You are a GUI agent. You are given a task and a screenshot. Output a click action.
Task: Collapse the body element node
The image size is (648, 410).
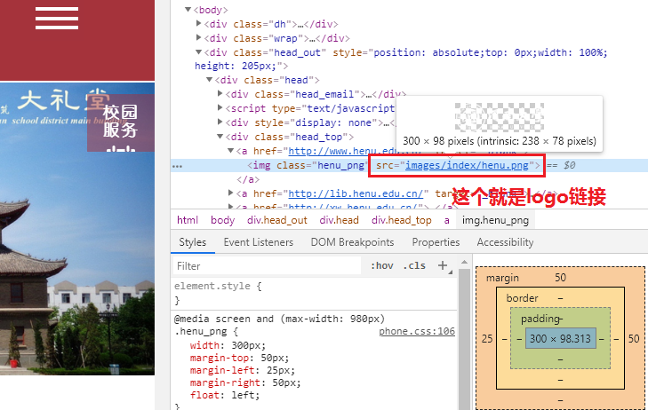pyautogui.click(x=188, y=10)
